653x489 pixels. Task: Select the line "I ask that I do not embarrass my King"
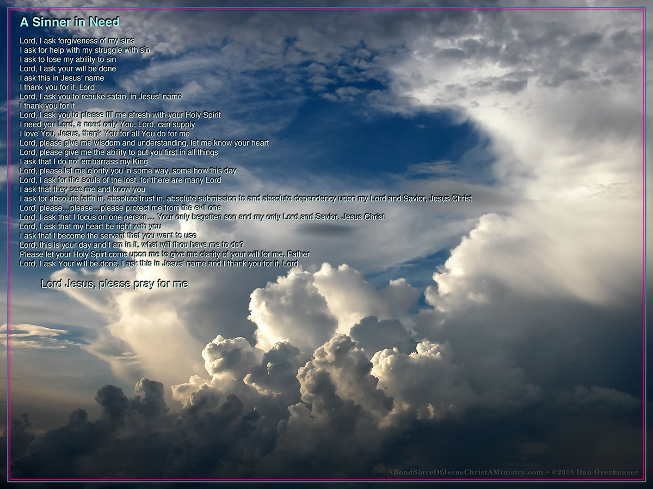point(83,161)
